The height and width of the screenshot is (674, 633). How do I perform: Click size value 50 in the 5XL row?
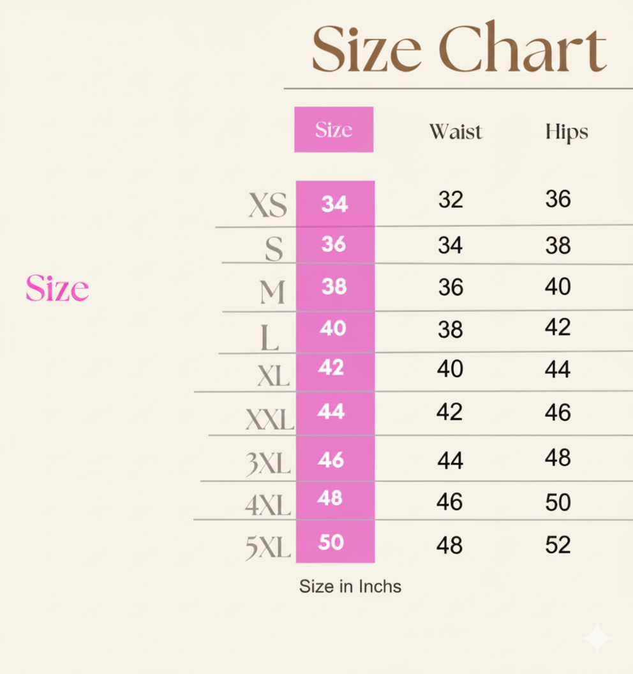click(331, 542)
